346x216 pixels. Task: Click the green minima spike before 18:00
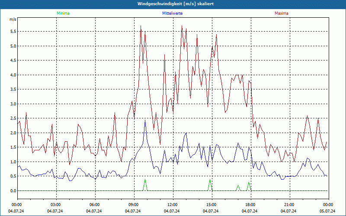[x=249, y=186]
